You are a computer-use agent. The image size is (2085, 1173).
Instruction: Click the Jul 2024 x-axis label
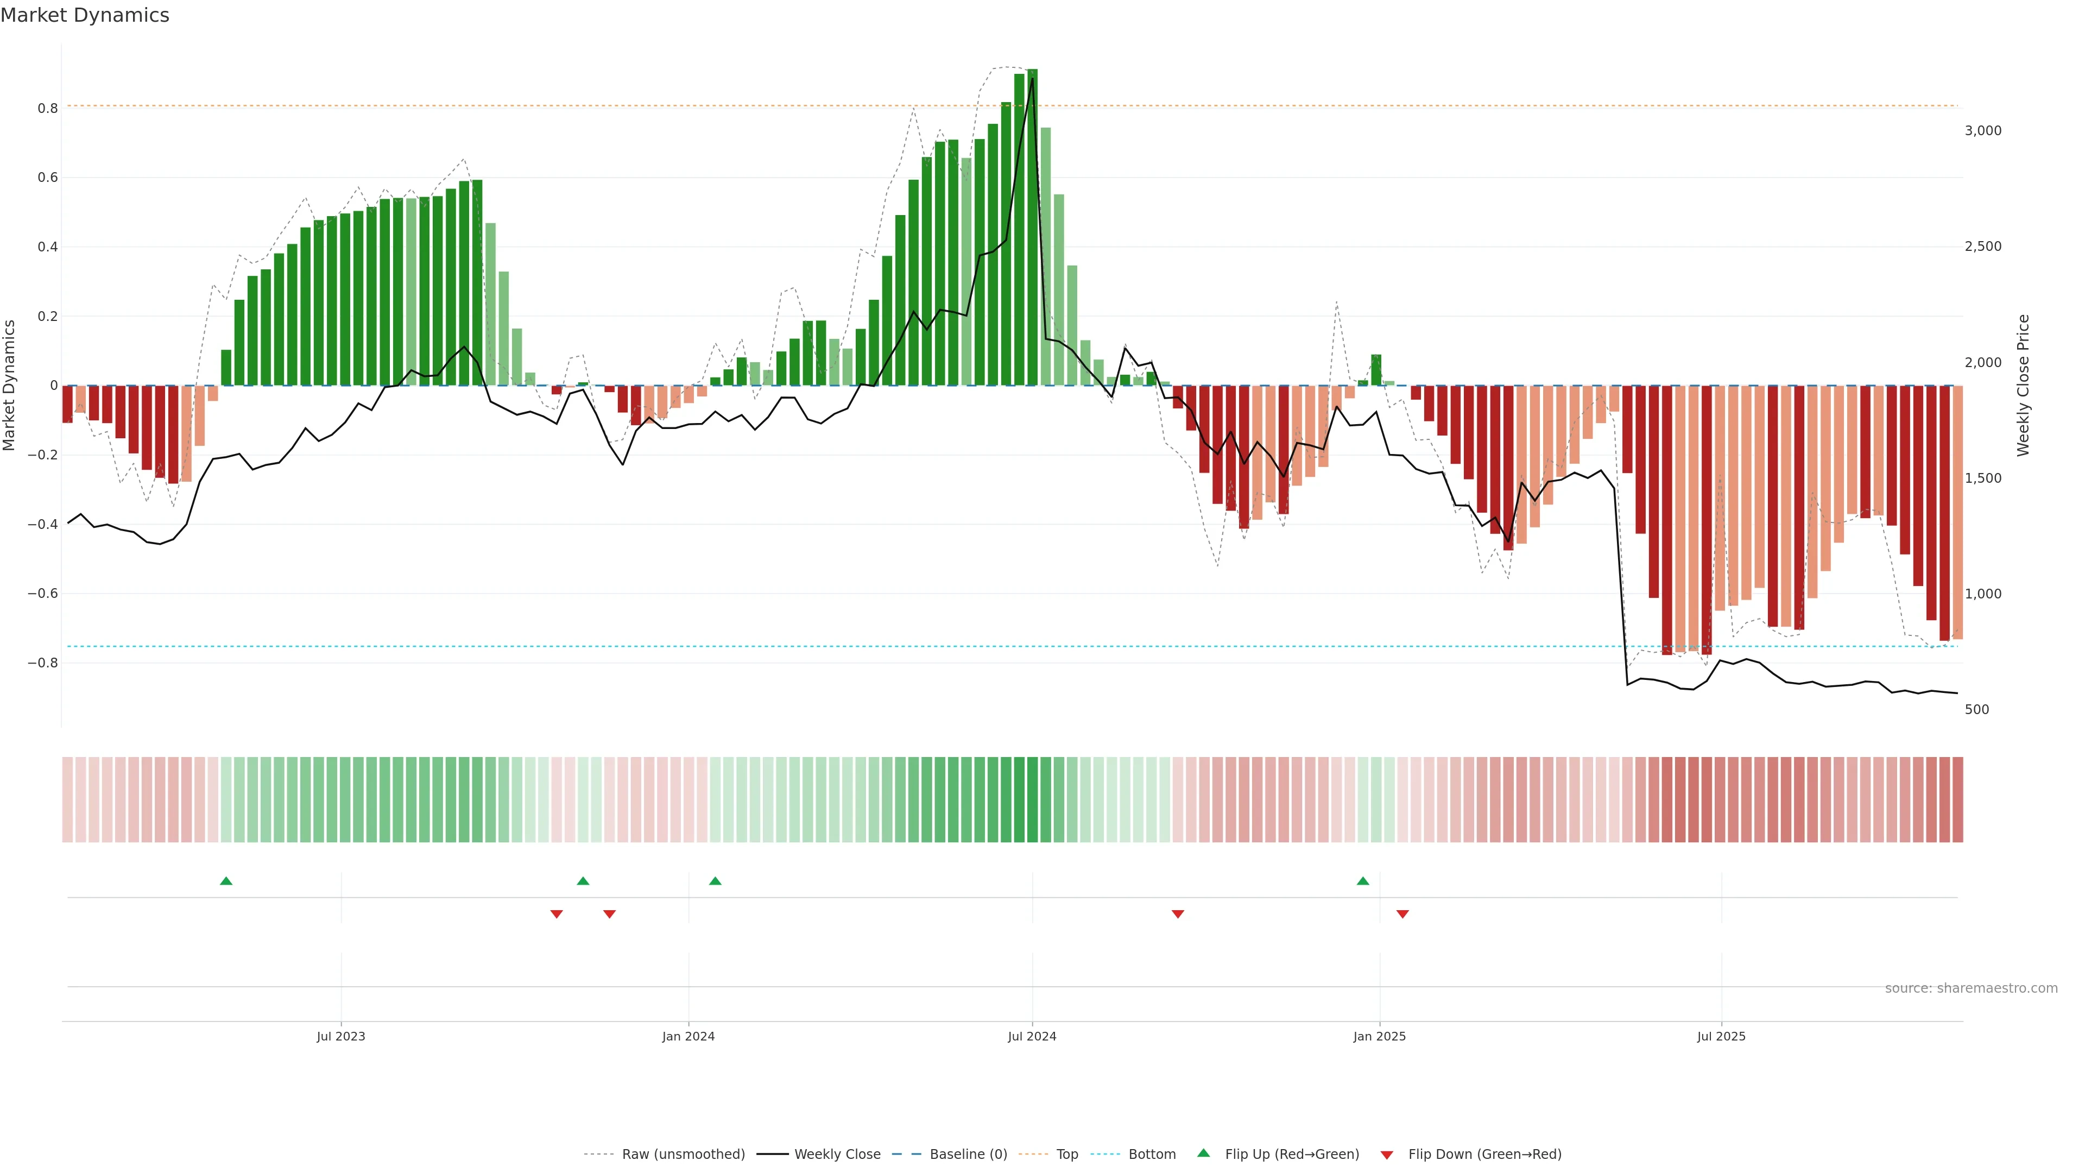[x=1032, y=1036]
